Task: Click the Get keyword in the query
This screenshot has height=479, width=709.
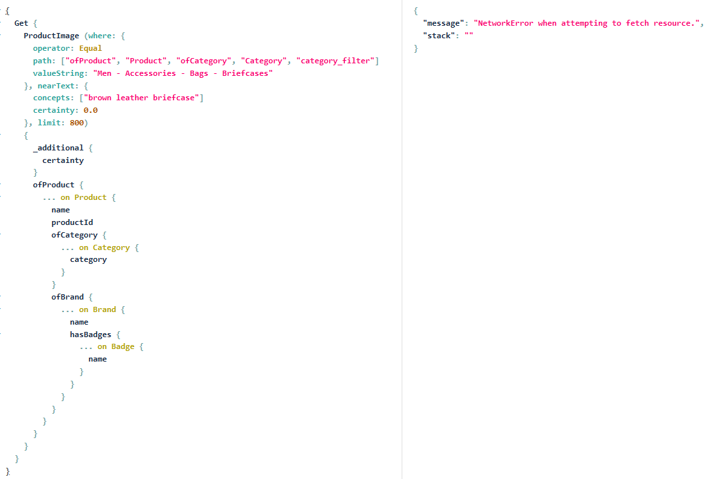Action: (x=20, y=22)
